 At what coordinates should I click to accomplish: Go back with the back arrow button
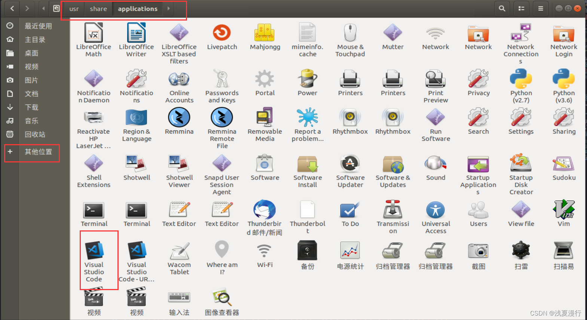click(x=12, y=8)
